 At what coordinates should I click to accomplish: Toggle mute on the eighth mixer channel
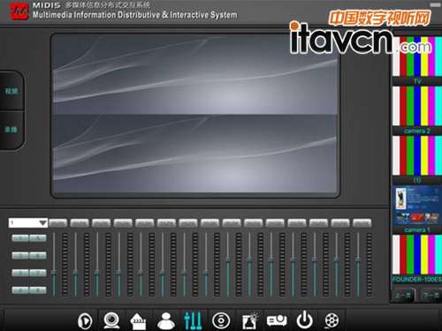pos(210,223)
